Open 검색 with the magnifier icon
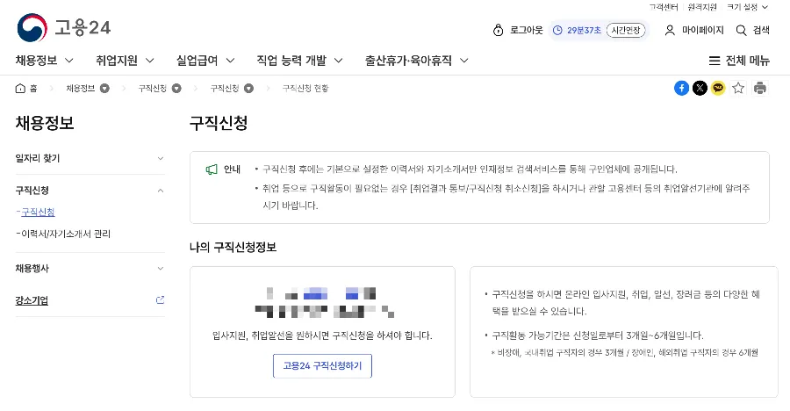790x411 pixels. [x=752, y=30]
